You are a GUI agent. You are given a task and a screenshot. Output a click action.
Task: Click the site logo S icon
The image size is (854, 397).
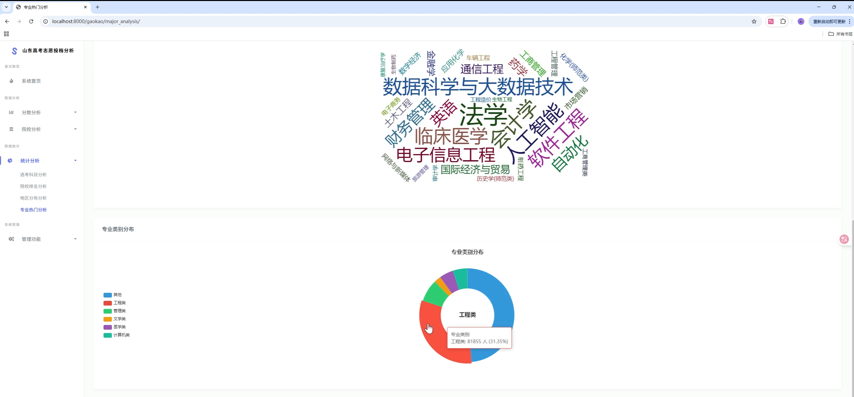click(14, 51)
